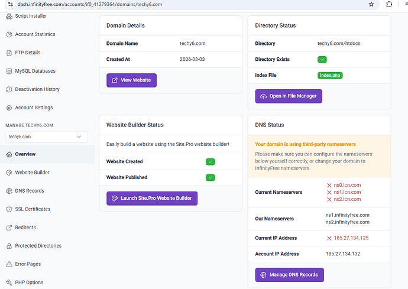This screenshot has width=408, height=289.
Task: Click the Manage DNS Records button
Action: (x=289, y=274)
